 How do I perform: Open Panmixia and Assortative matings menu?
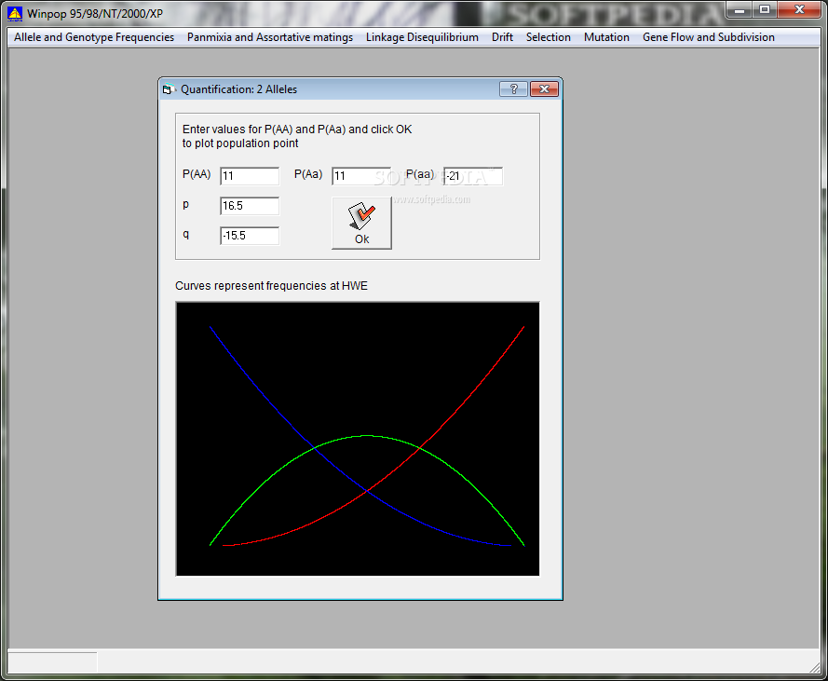tap(270, 37)
